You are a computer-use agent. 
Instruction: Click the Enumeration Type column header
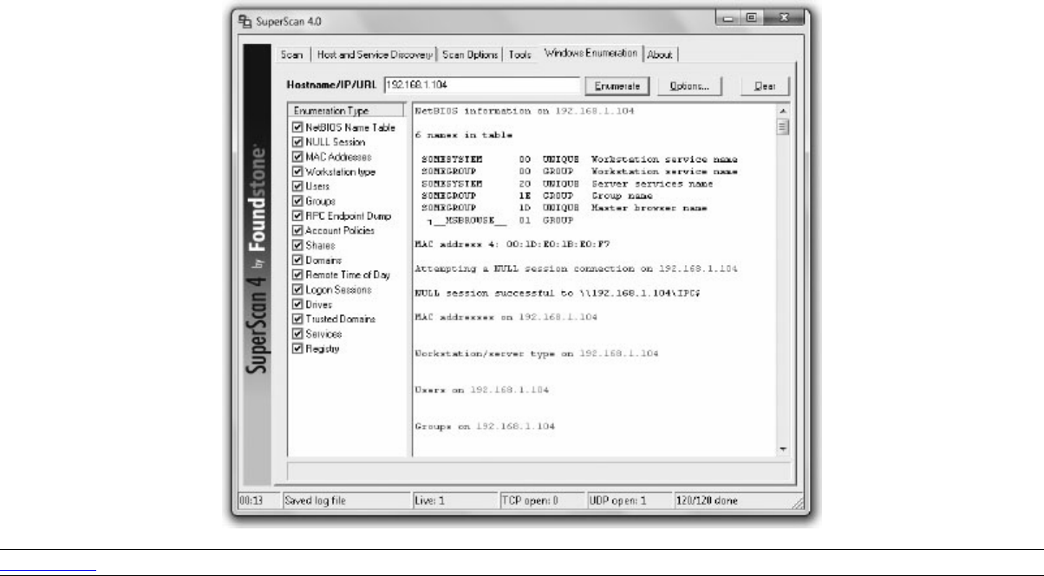tap(346, 111)
